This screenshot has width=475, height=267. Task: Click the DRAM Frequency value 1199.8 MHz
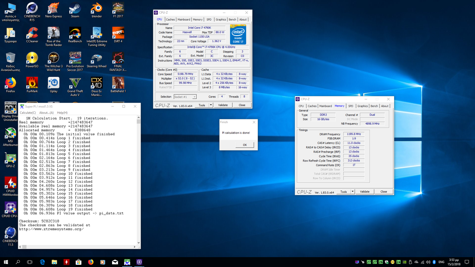pos(354,134)
